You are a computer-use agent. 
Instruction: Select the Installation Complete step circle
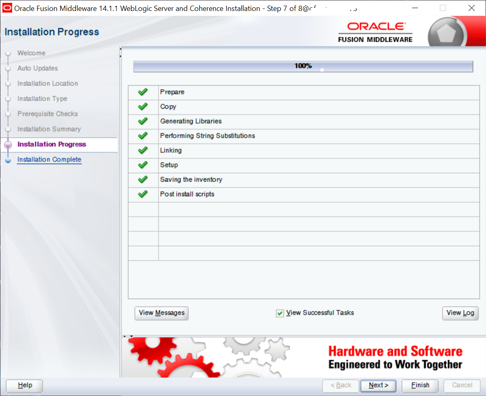pos(9,159)
